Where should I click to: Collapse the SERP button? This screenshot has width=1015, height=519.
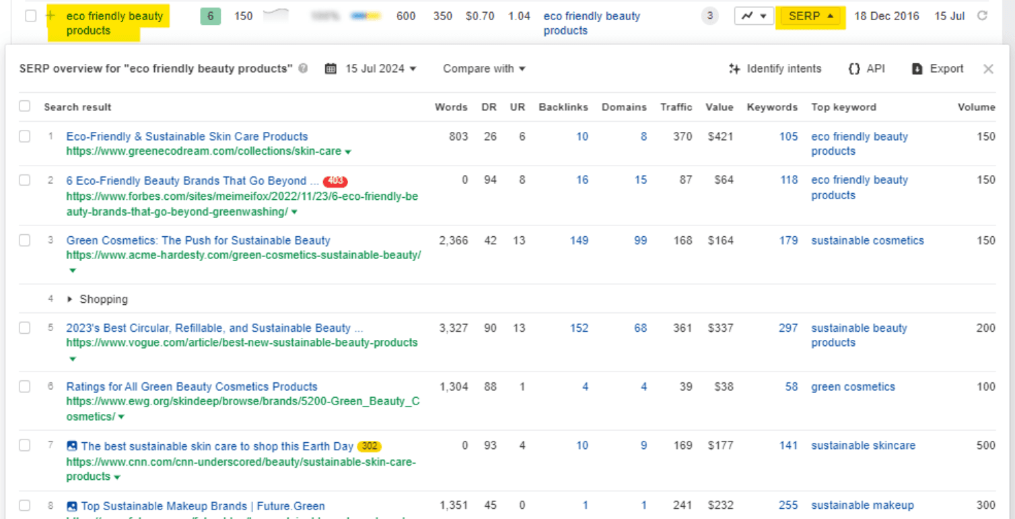[811, 16]
